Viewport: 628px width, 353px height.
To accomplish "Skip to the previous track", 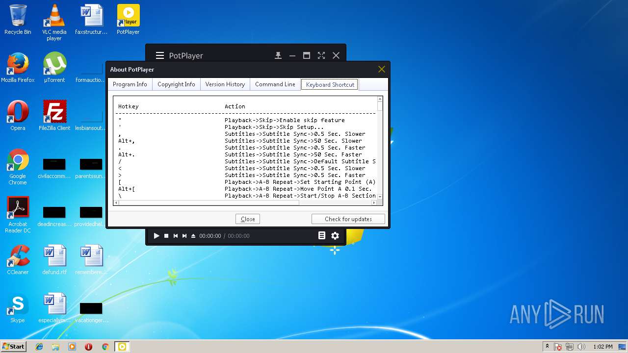I will [x=176, y=236].
